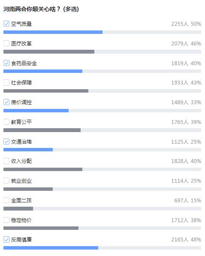Click the 稳定物价 label text
Image resolution: width=205 pixels, height=256 pixels.
(x=21, y=220)
